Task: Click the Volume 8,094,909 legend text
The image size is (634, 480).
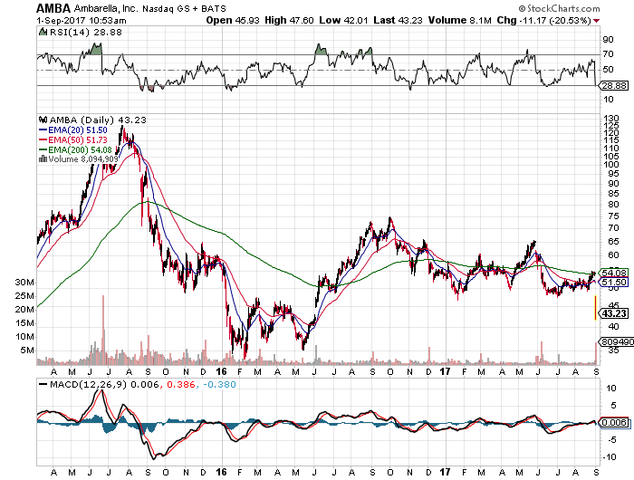Action: [83, 158]
